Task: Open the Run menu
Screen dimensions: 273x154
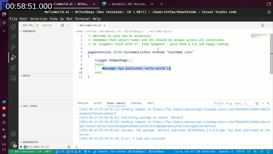Action: click(x=69, y=19)
